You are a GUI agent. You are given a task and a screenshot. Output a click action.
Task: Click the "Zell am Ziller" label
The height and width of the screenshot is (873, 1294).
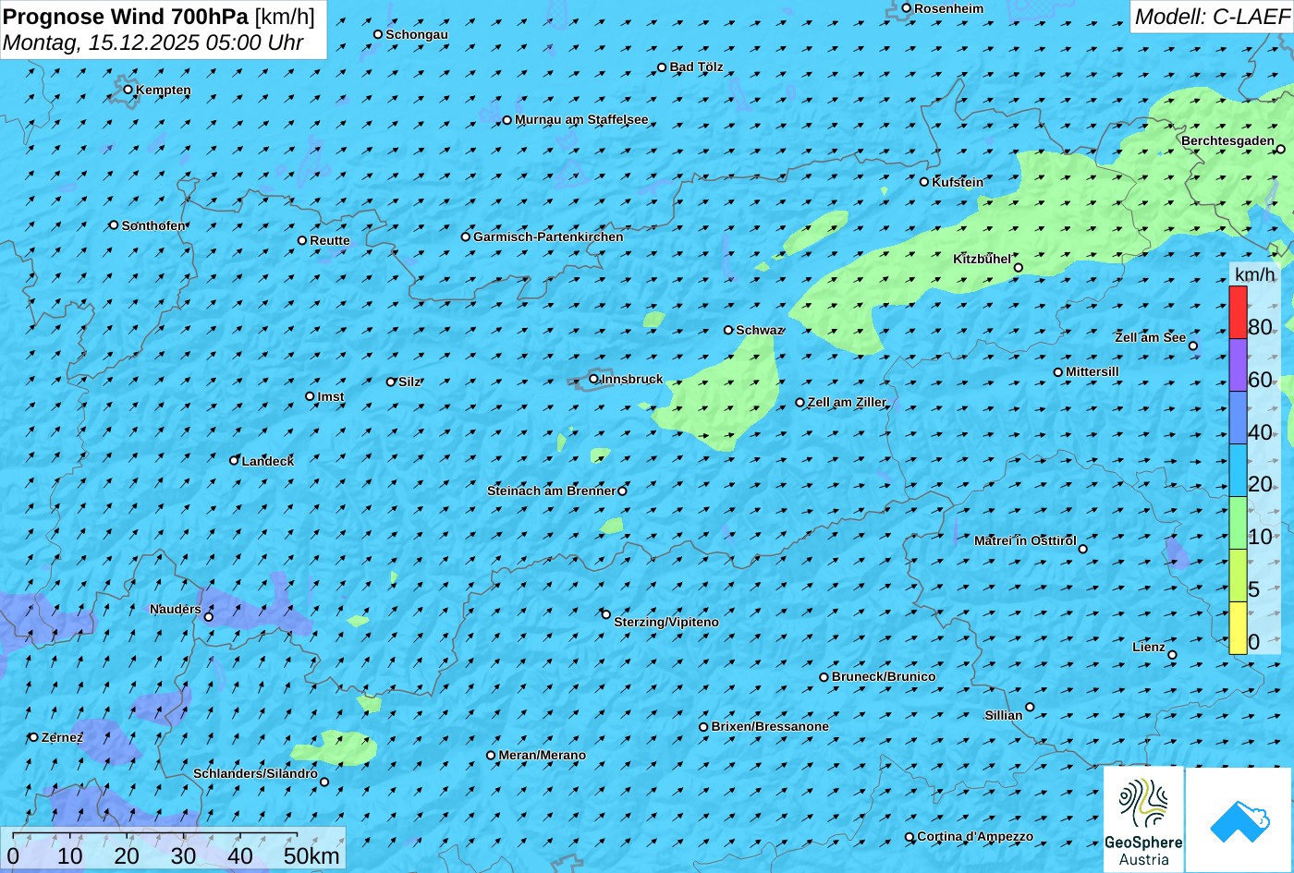(847, 402)
